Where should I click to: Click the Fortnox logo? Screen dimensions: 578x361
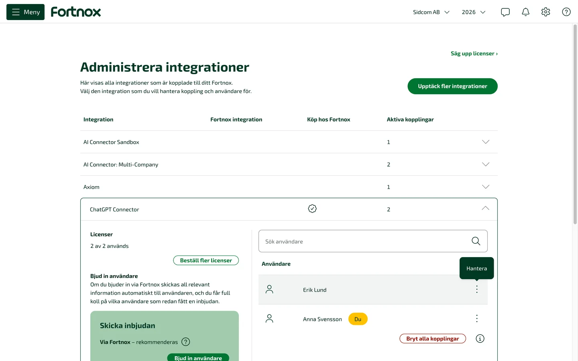[76, 12]
